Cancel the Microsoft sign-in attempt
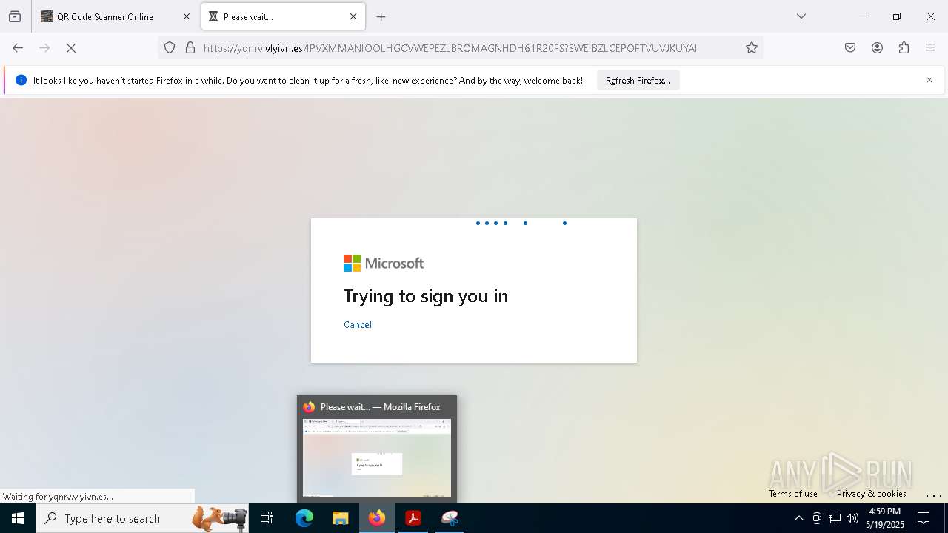 pos(358,324)
